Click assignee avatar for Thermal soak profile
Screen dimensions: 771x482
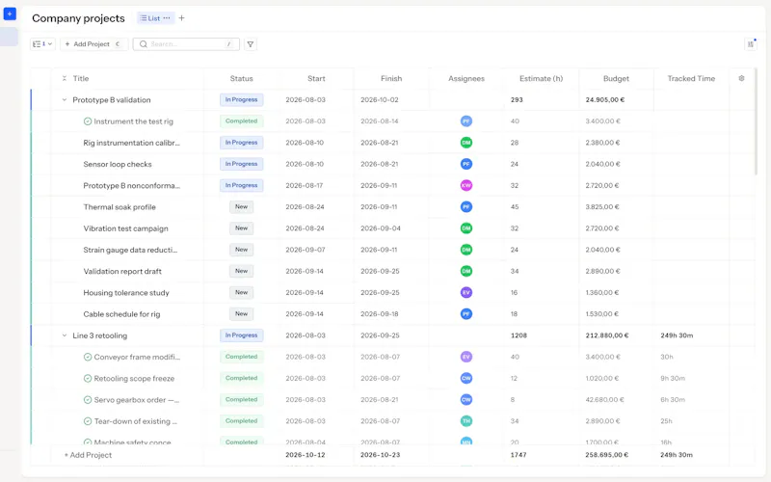[466, 206]
